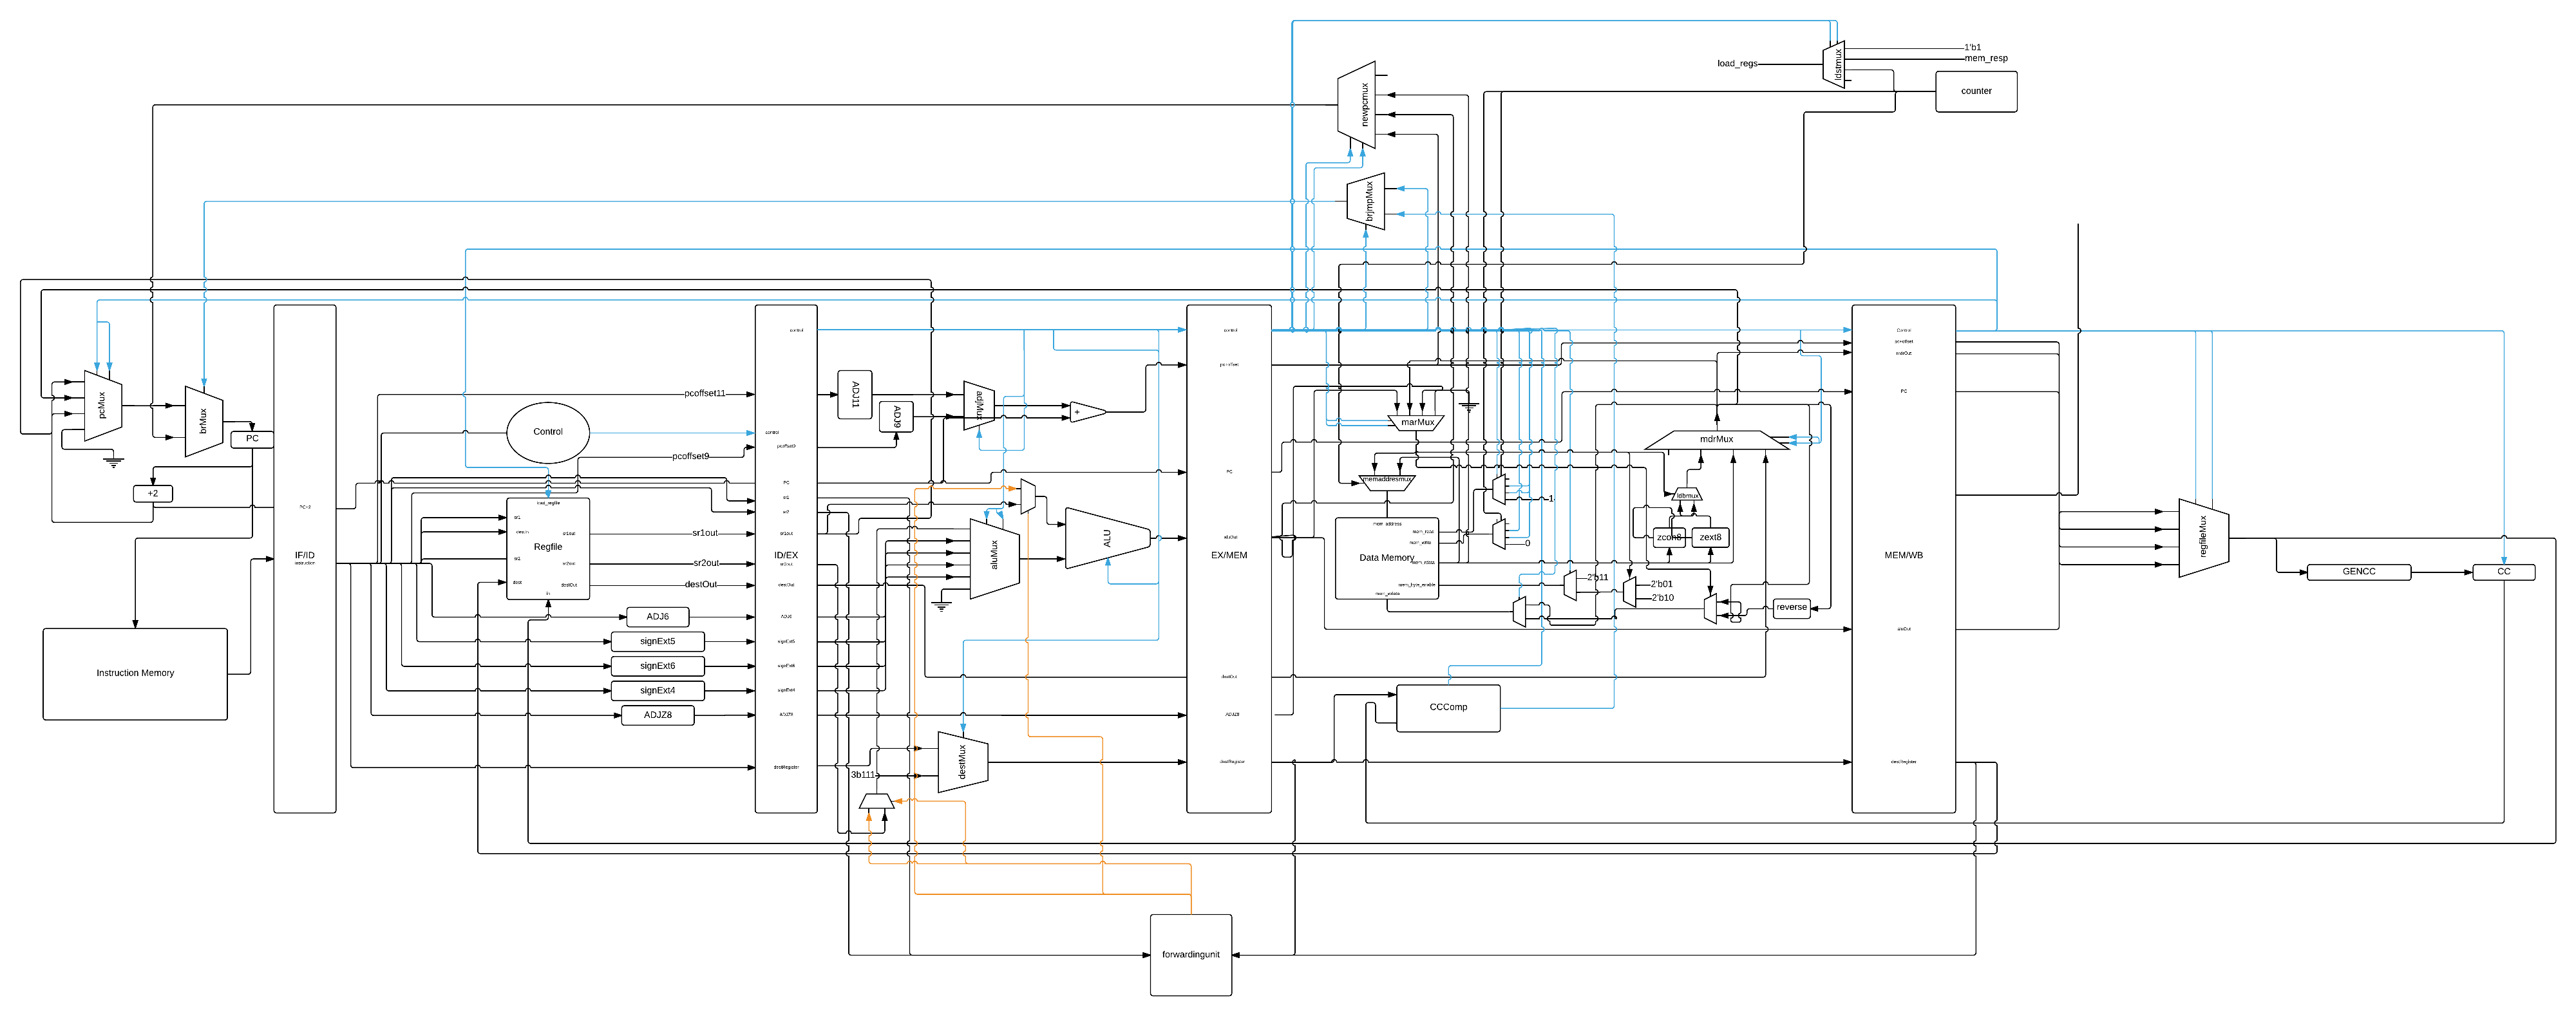Select the destMux multiplexer
Screen dimensions: 2576x1016
tap(963, 762)
